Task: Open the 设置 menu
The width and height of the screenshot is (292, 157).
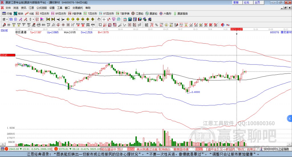Action: [52, 8]
